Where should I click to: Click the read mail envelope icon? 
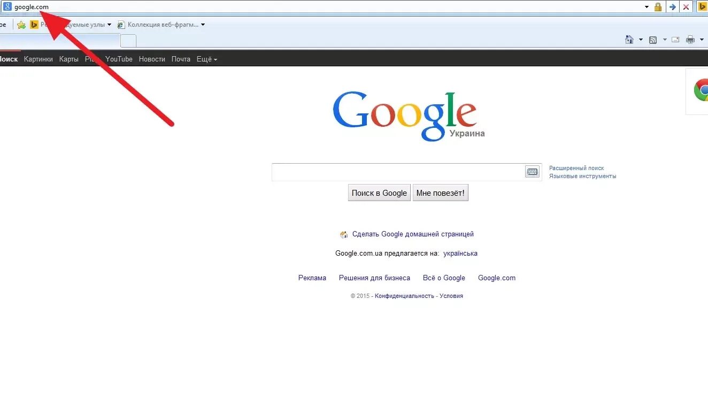click(x=675, y=40)
